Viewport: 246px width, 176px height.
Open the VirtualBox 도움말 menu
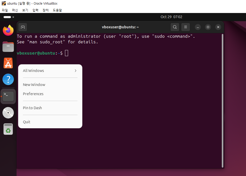(x=57, y=10)
